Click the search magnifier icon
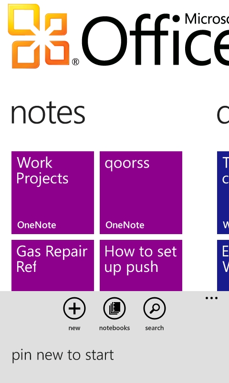The image size is (229, 383). [x=155, y=308]
